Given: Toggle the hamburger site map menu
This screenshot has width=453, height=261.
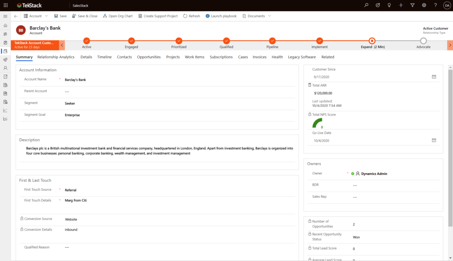Looking at the screenshot, I should [x=5, y=16].
